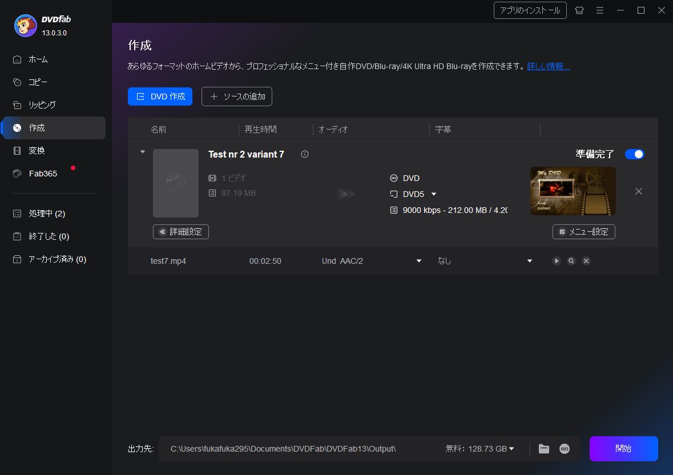Open the リッピング module
The height and width of the screenshot is (475, 673).
[54, 104]
